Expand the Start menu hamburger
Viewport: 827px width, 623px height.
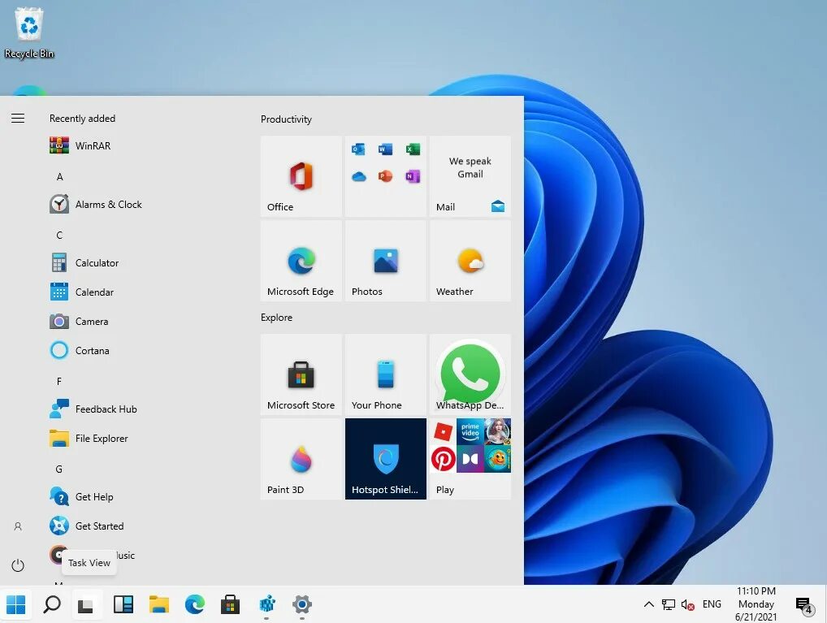pos(18,118)
